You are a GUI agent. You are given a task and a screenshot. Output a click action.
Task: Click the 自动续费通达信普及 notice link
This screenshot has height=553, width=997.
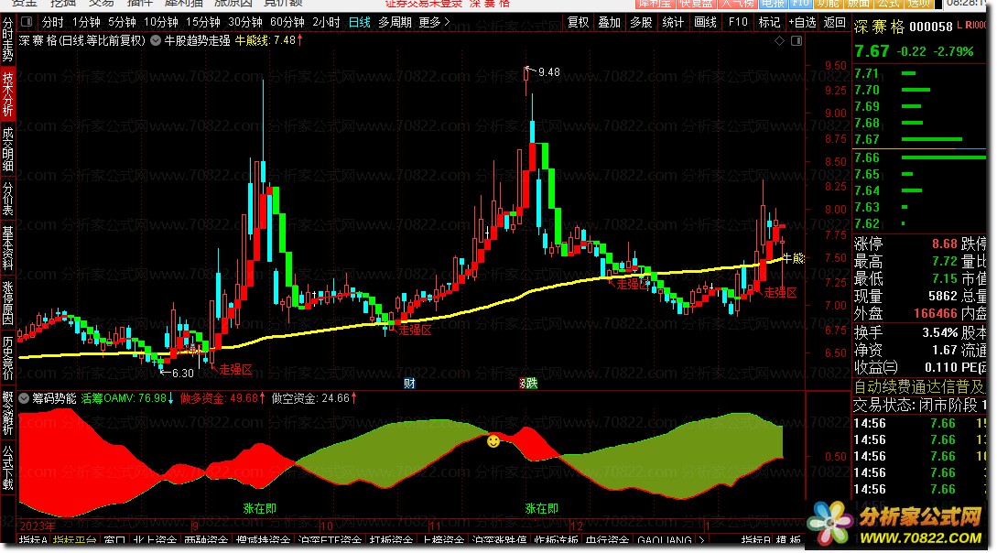919,386
